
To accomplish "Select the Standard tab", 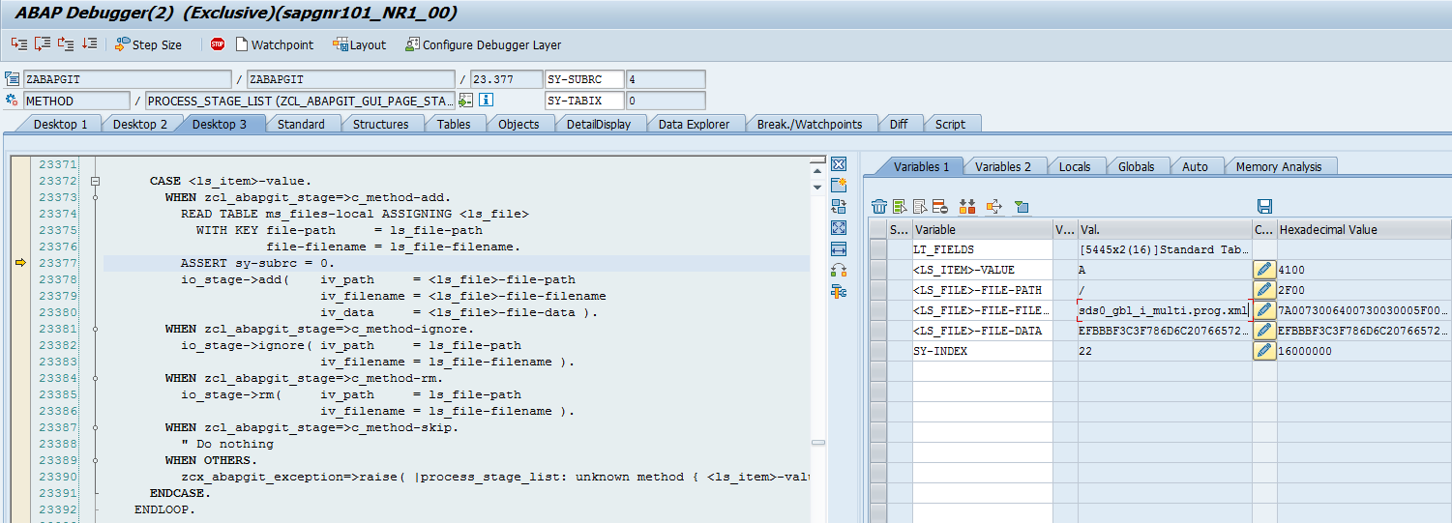I will [x=301, y=124].
